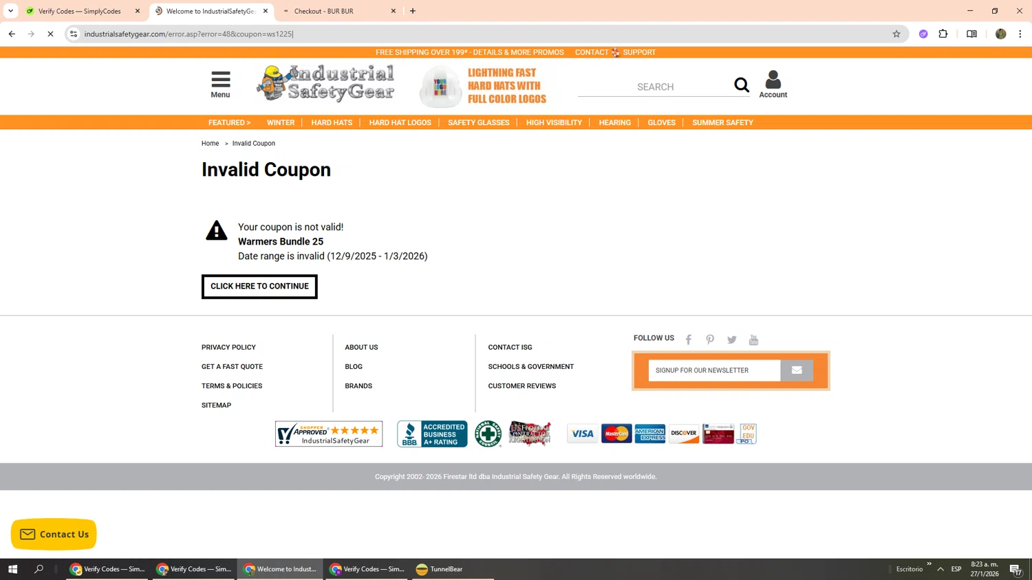
Task: Open the Twitter follow icon
Action: (x=731, y=339)
